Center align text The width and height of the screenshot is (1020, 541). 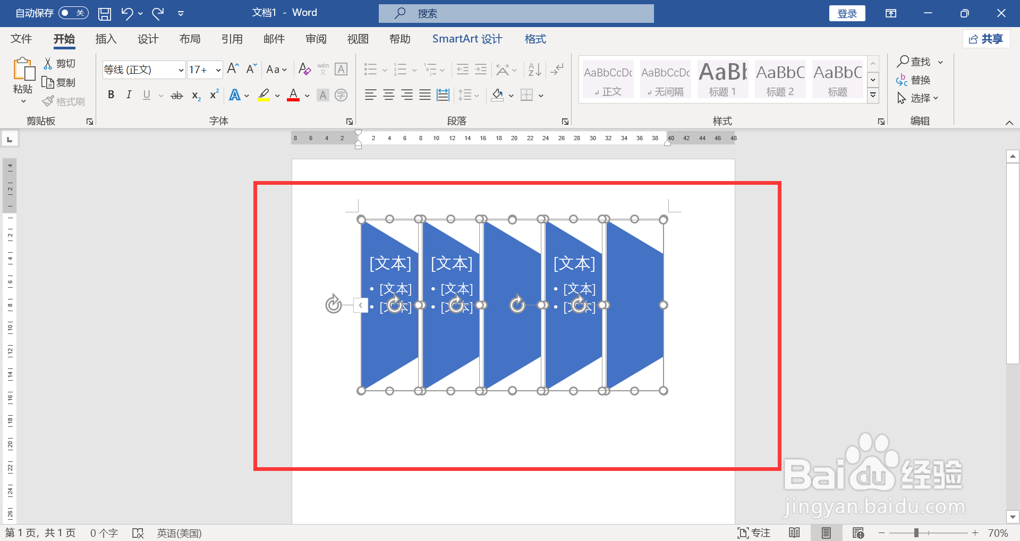[x=388, y=95]
